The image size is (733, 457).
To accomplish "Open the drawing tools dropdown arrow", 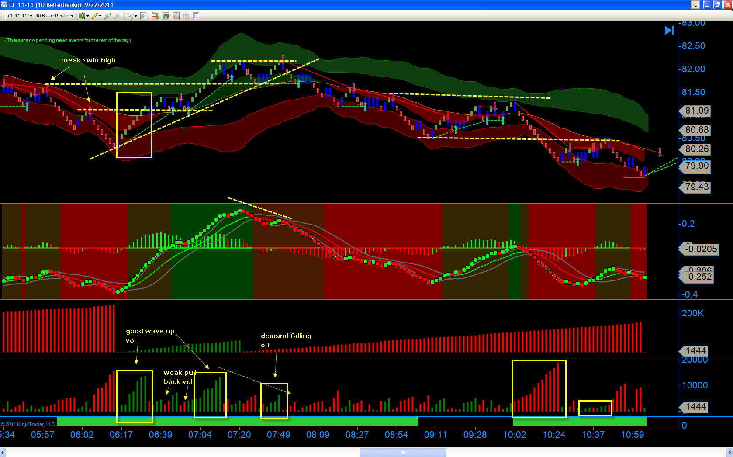I will coord(100,16).
